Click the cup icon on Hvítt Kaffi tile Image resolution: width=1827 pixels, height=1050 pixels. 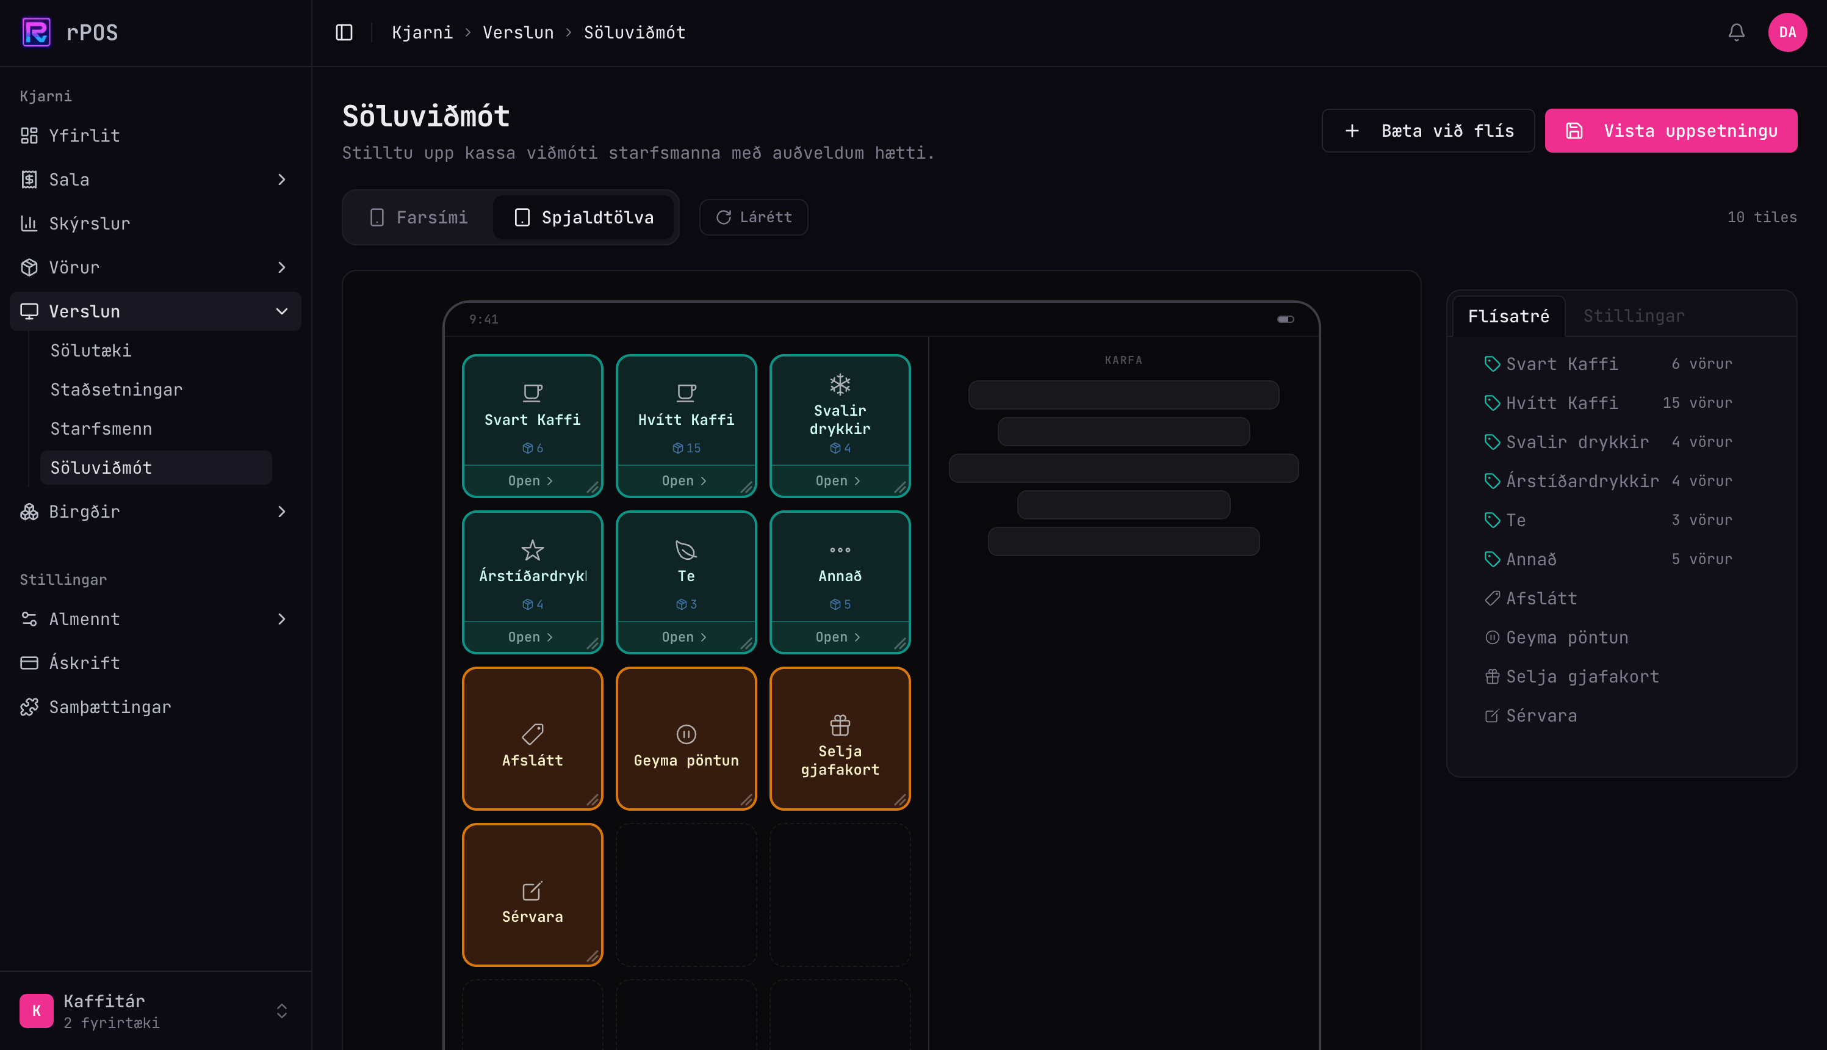[685, 394]
